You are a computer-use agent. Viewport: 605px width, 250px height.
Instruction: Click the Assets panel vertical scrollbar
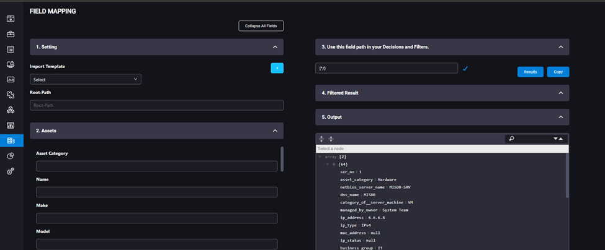[x=282, y=158]
